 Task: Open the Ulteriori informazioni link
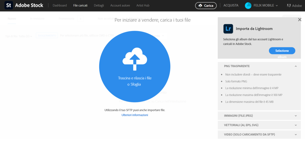point(135,115)
